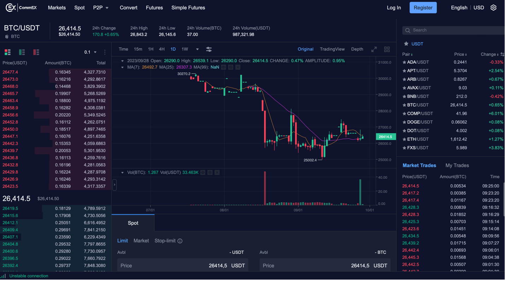The width and height of the screenshot is (505, 281).
Task: Open the chart grid layout icon
Action: [387, 49]
